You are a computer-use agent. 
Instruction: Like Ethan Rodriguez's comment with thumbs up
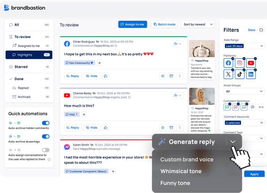(x=105, y=76)
